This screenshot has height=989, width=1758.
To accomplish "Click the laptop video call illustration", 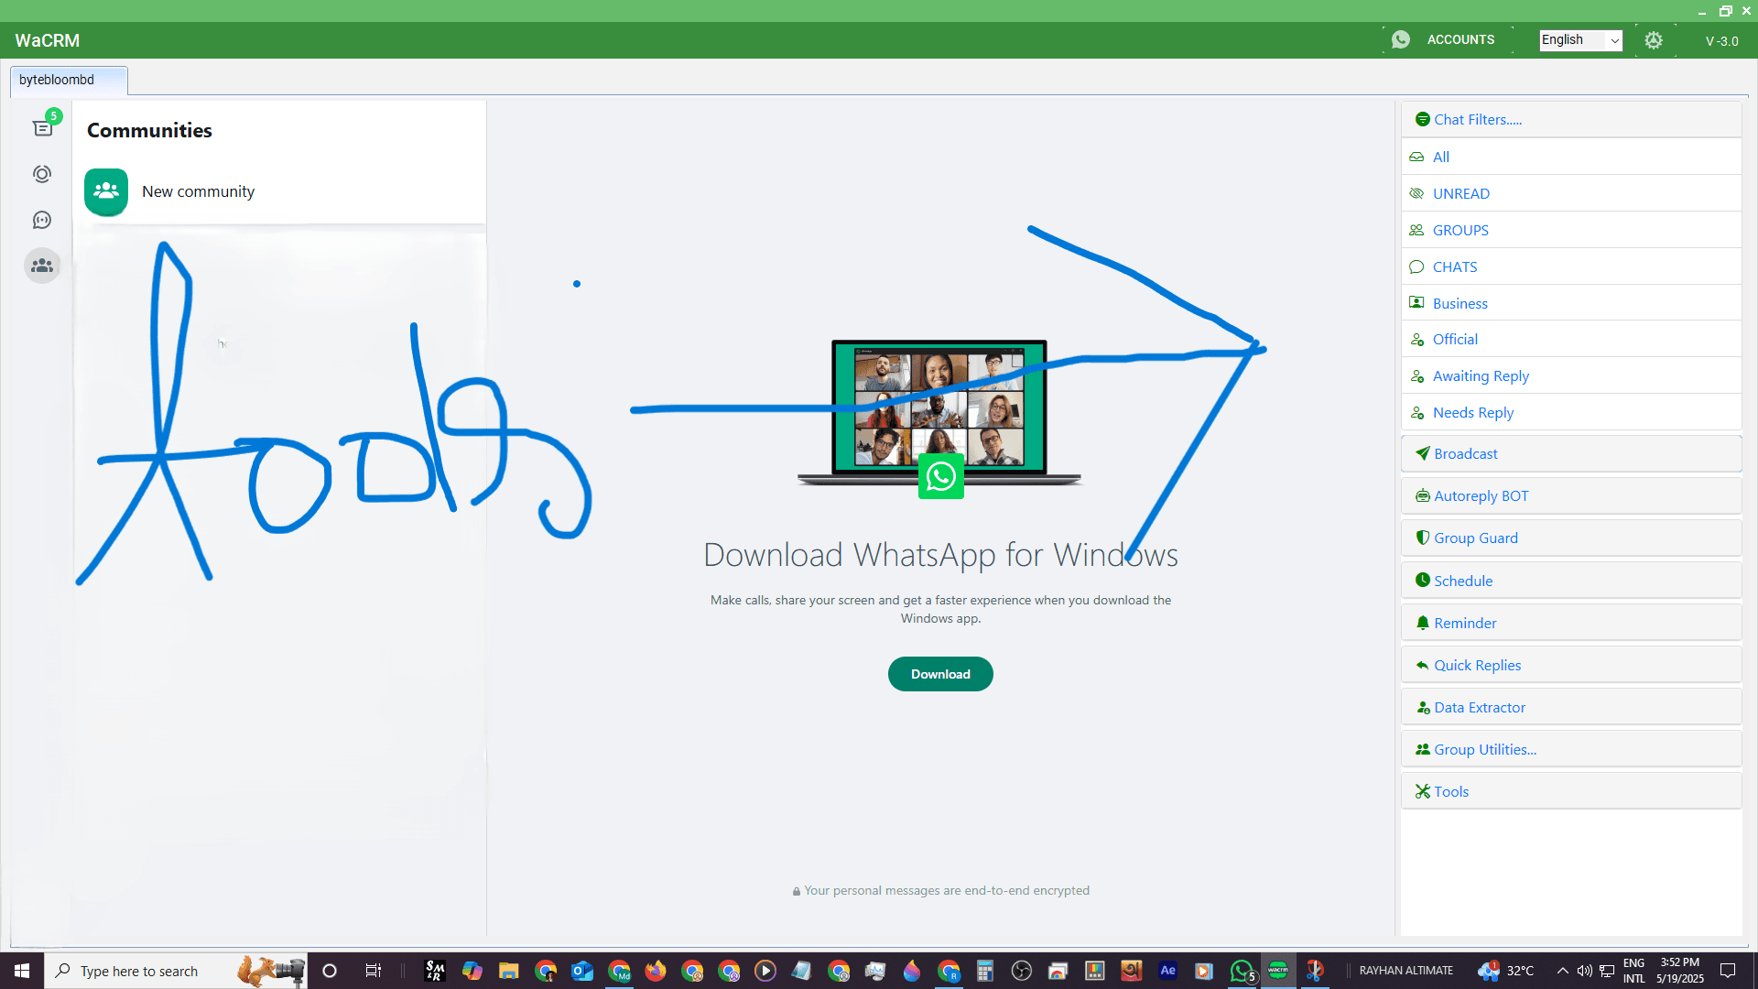I will 939,412.
